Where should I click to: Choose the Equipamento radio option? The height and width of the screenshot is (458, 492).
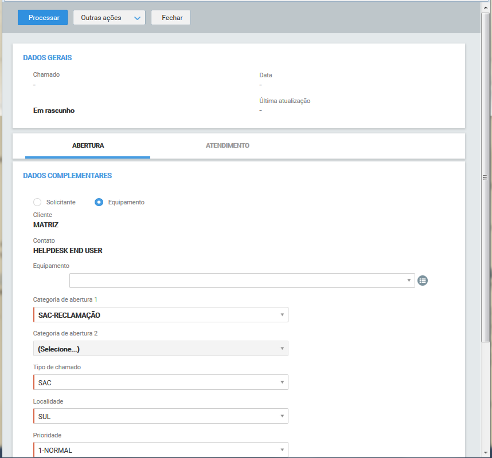click(99, 202)
